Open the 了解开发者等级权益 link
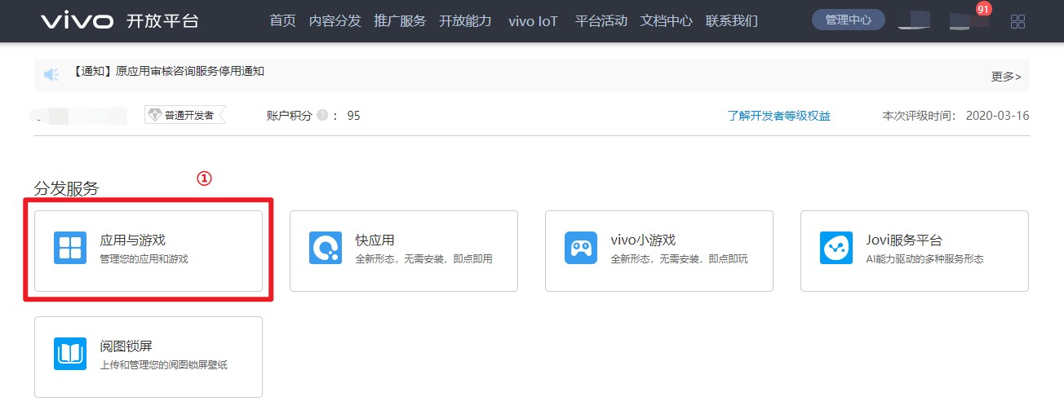Screen dimensions: 1064x410 point(778,116)
